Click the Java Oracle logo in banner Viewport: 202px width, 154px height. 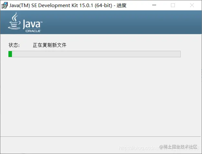coord(25,22)
